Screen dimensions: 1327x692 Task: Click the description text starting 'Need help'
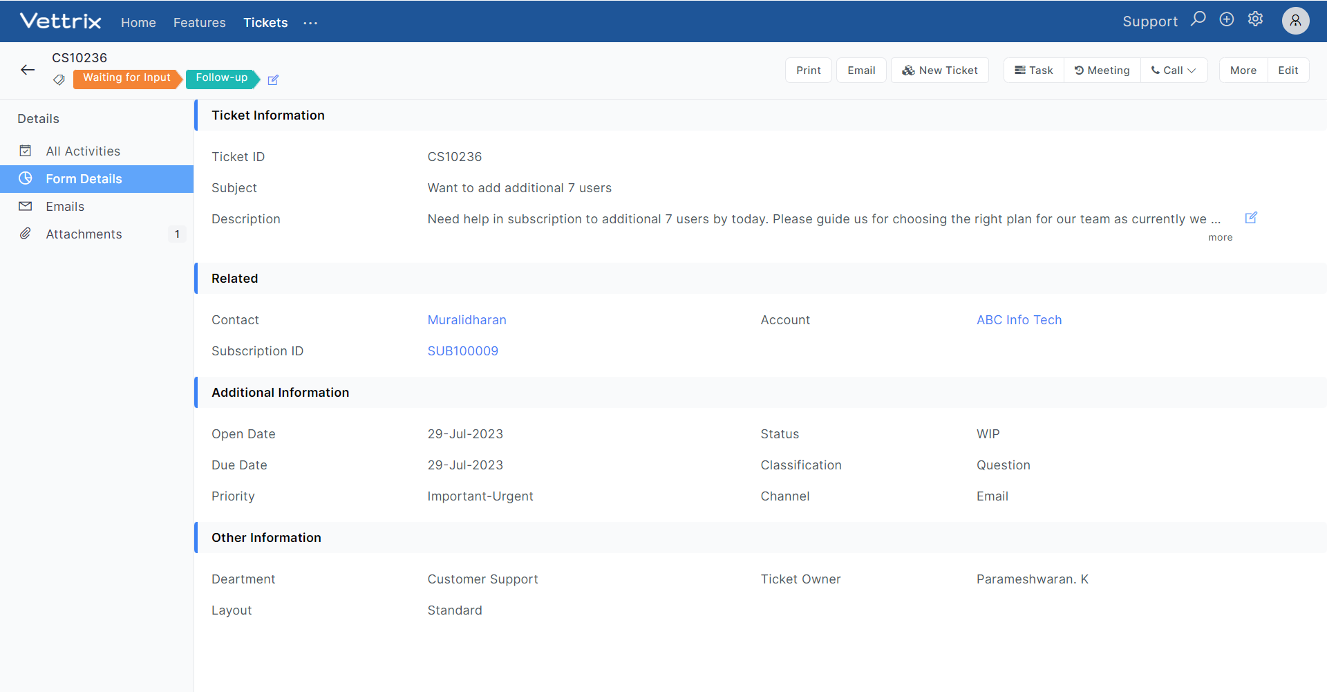824,218
